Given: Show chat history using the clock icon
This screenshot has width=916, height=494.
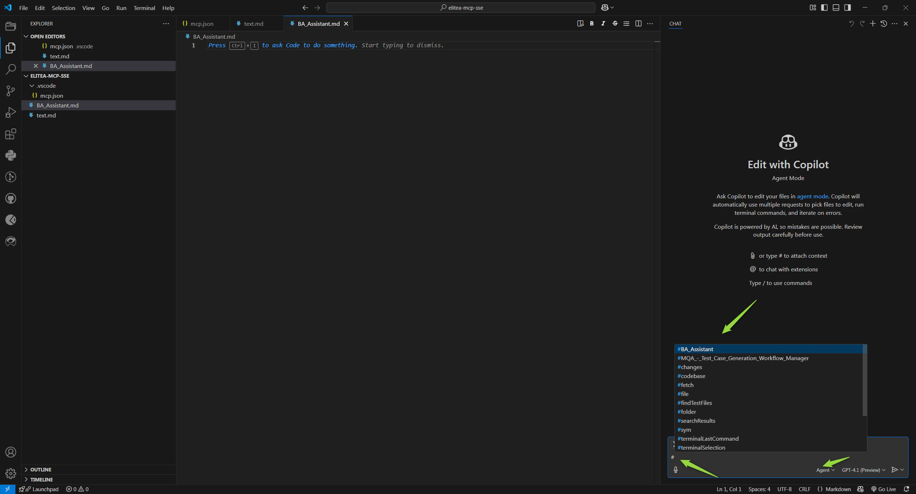Looking at the screenshot, I should [884, 24].
